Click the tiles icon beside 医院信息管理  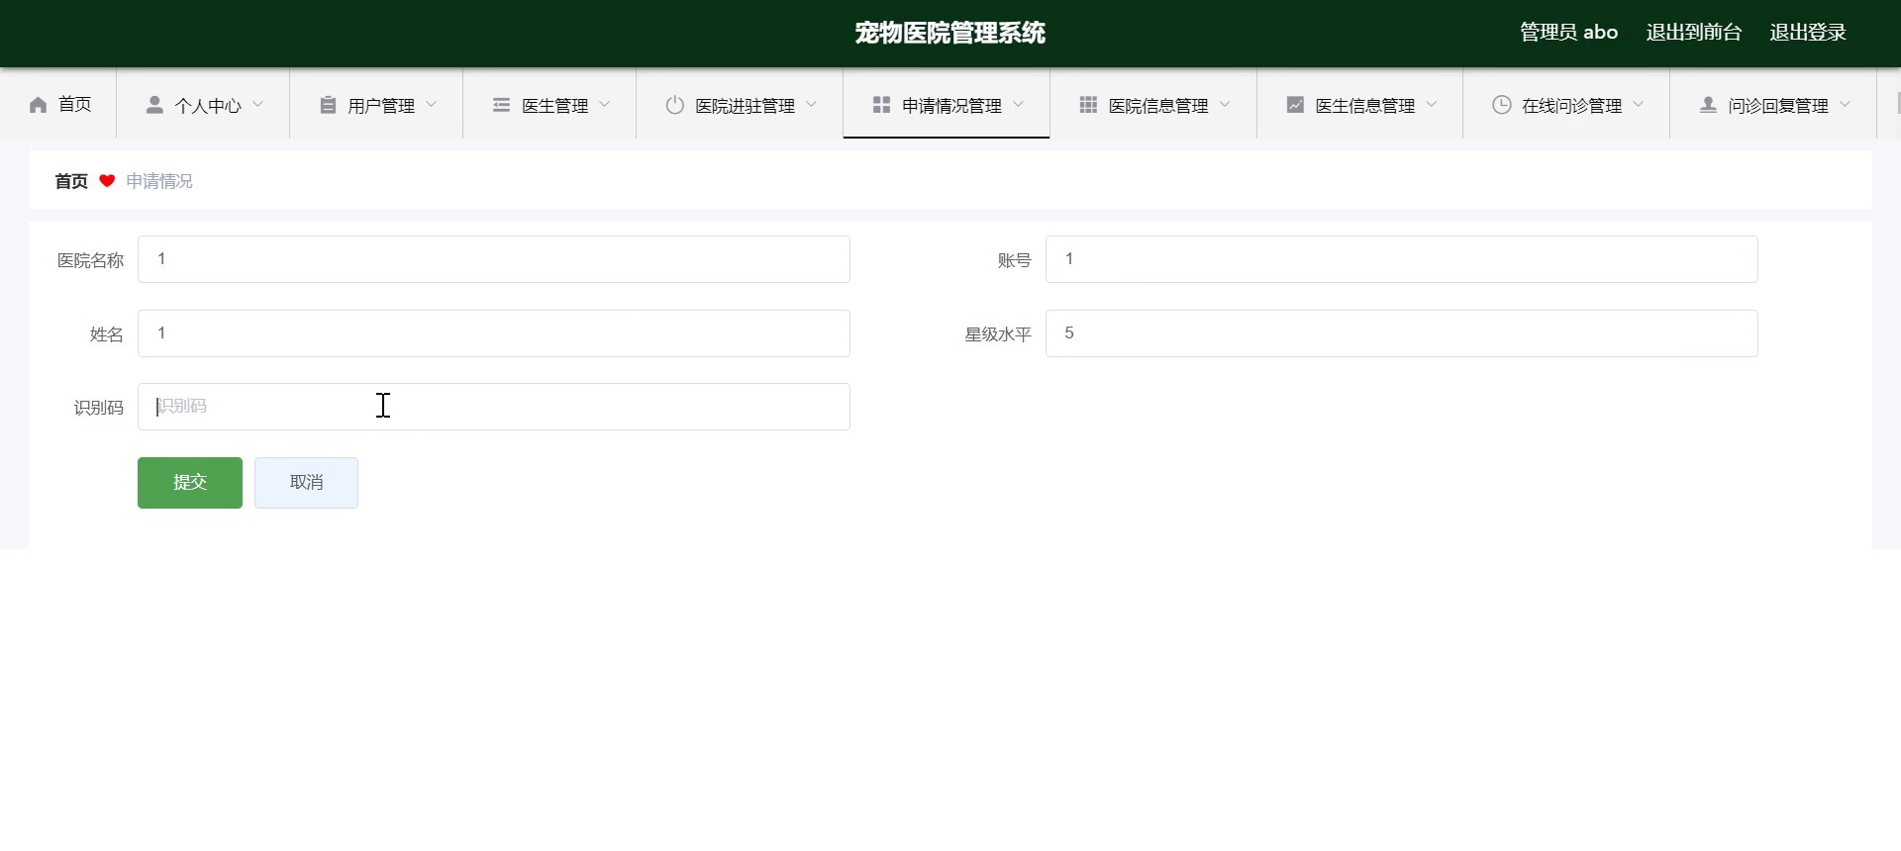coord(1088,105)
